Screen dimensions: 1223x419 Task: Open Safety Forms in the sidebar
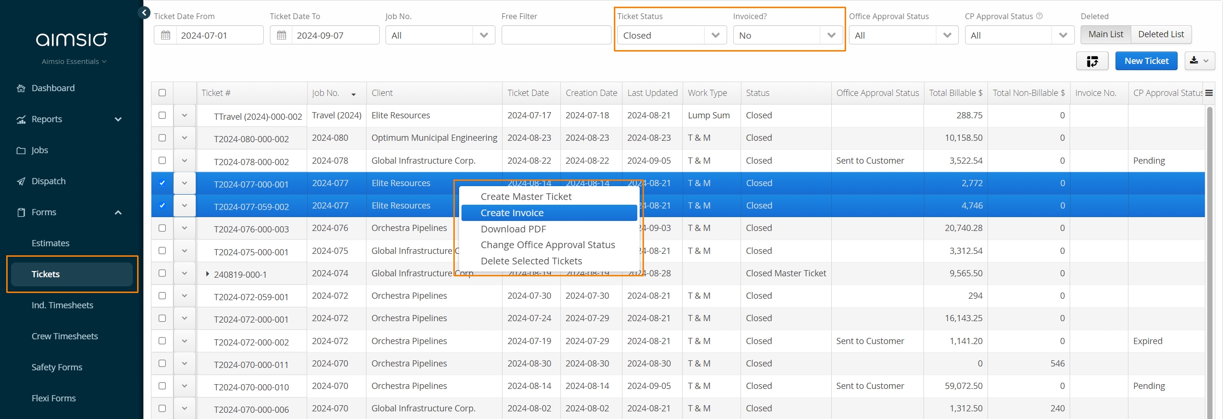(57, 367)
